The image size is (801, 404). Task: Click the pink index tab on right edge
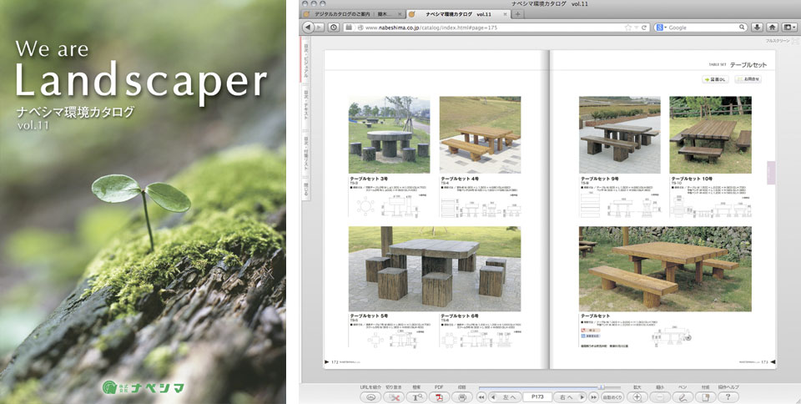coord(771,173)
